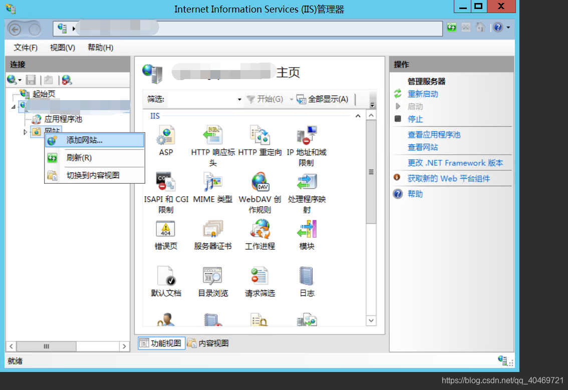Open 日志 feature icon
This screenshot has height=390, width=568.
[307, 282]
